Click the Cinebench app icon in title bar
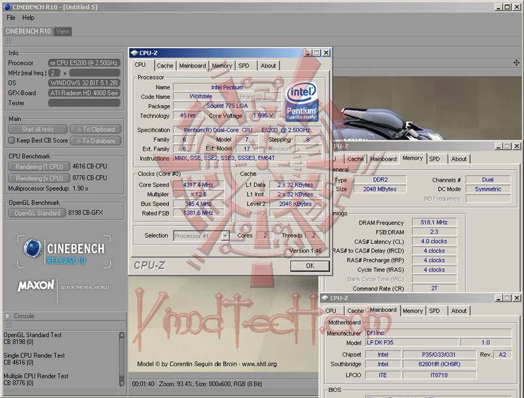The width and height of the screenshot is (524, 398). click(7, 7)
